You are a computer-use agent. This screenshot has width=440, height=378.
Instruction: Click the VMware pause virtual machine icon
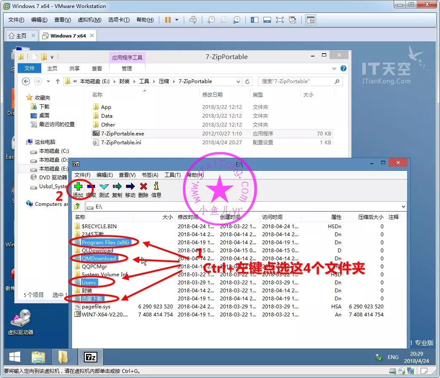pos(168,20)
